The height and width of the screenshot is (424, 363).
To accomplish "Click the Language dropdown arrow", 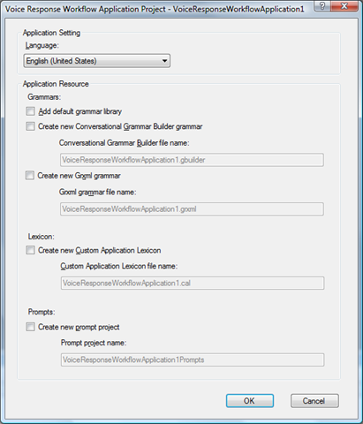I will (164, 61).
